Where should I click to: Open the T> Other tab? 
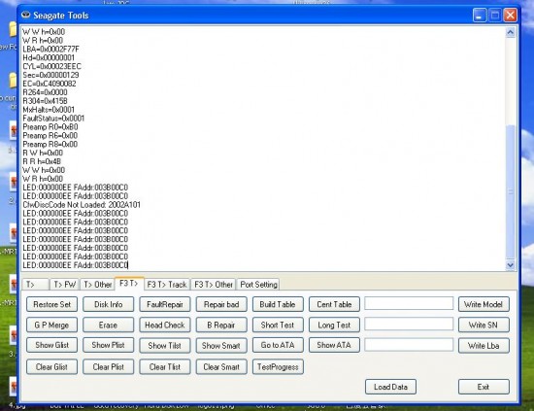tap(97, 285)
